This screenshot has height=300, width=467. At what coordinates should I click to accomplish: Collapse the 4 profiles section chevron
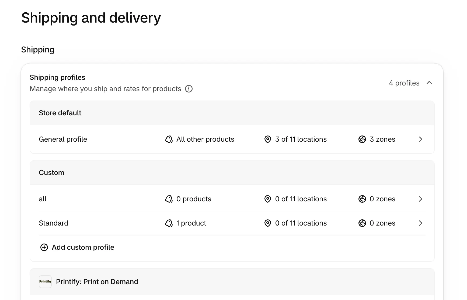click(x=429, y=83)
